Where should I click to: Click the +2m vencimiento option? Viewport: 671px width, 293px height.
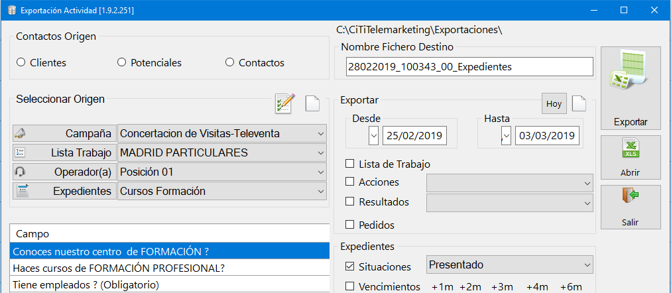[x=471, y=286]
